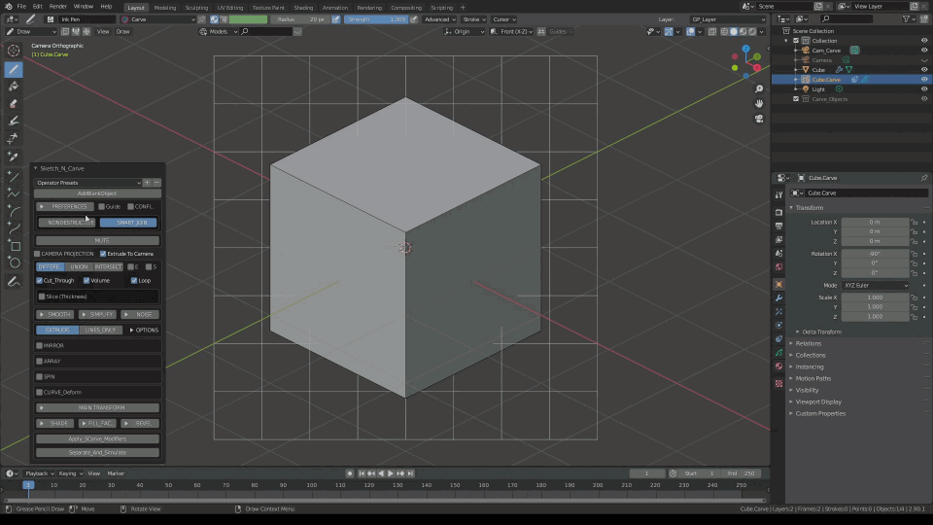Click the viewport zoom magnifier icon

pyautogui.click(x=759, y=88)
